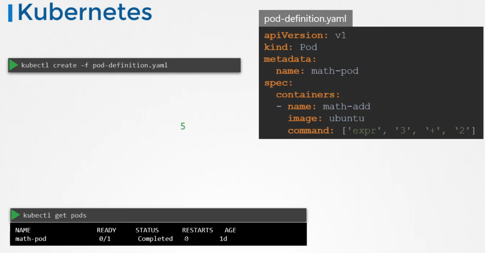Click the Completed status of math-pod

(155, 239)
